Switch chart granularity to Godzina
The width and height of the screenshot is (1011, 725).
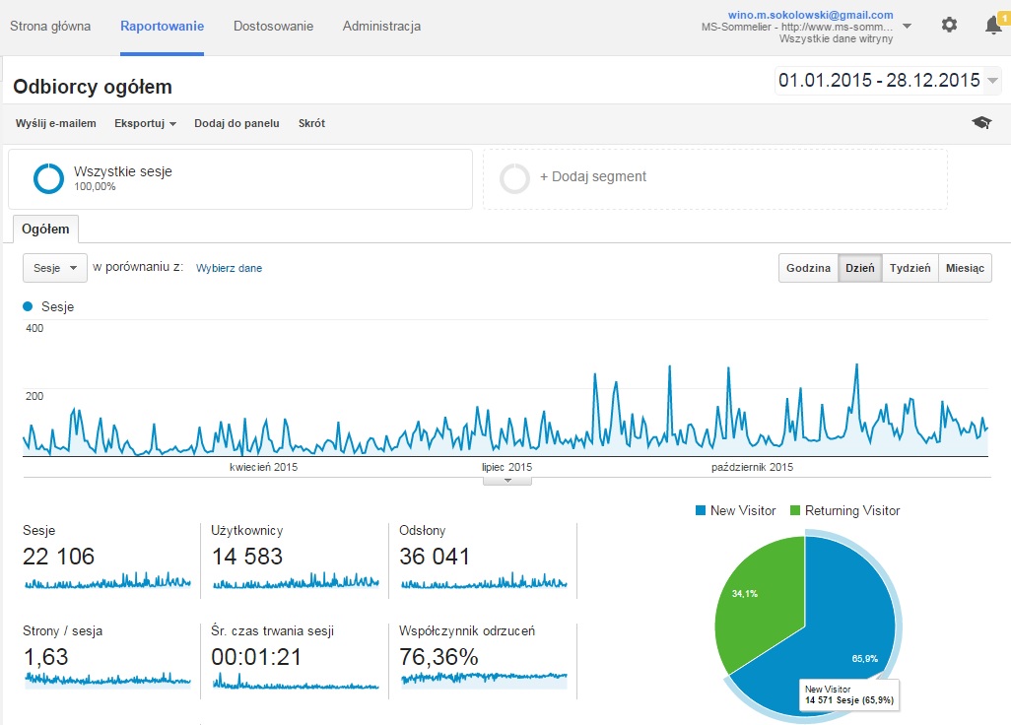(808, 268)
